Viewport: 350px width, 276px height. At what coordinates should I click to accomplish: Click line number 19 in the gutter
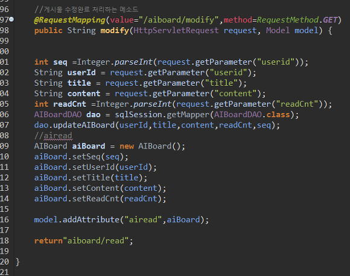point(4,251)
